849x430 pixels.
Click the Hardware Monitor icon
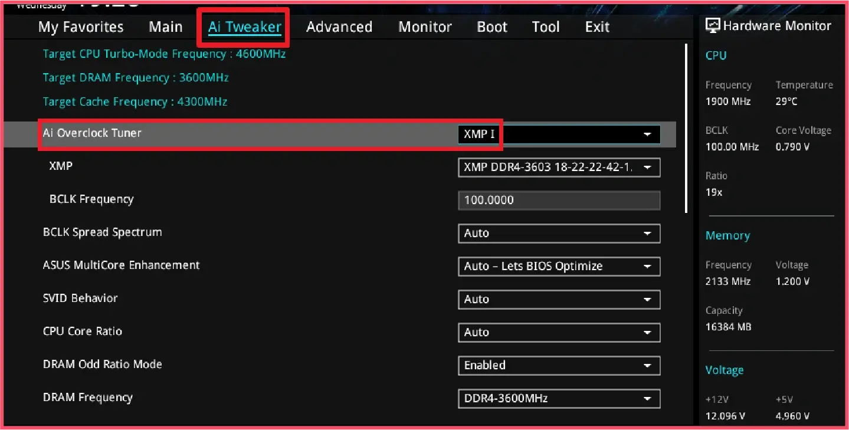pos(713,25)
